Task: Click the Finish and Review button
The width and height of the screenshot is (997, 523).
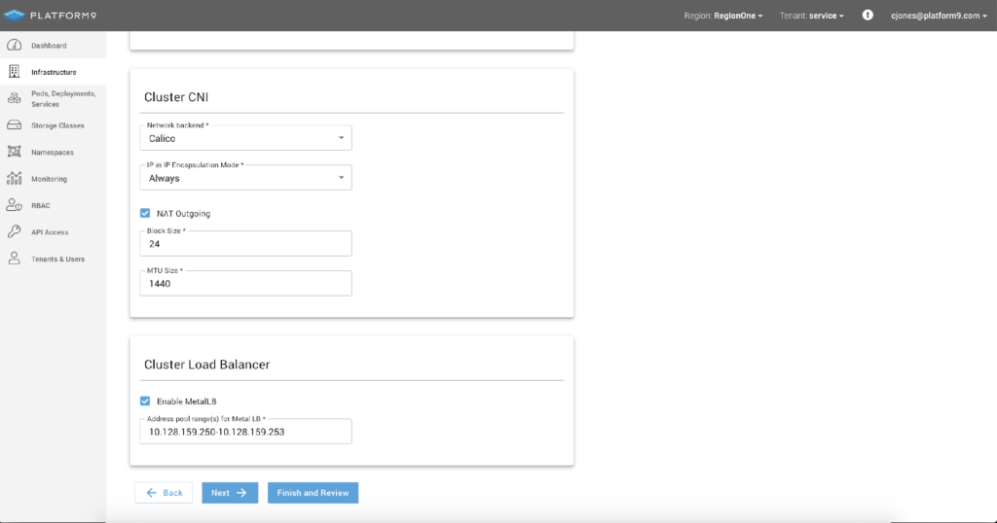Action: coord(313,493)
